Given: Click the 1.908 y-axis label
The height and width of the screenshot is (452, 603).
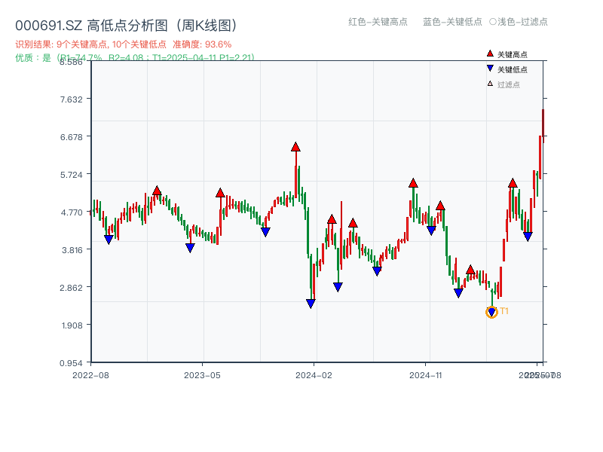Looking at the screenshot, I should pyautogui.click(x=72, y=325).
